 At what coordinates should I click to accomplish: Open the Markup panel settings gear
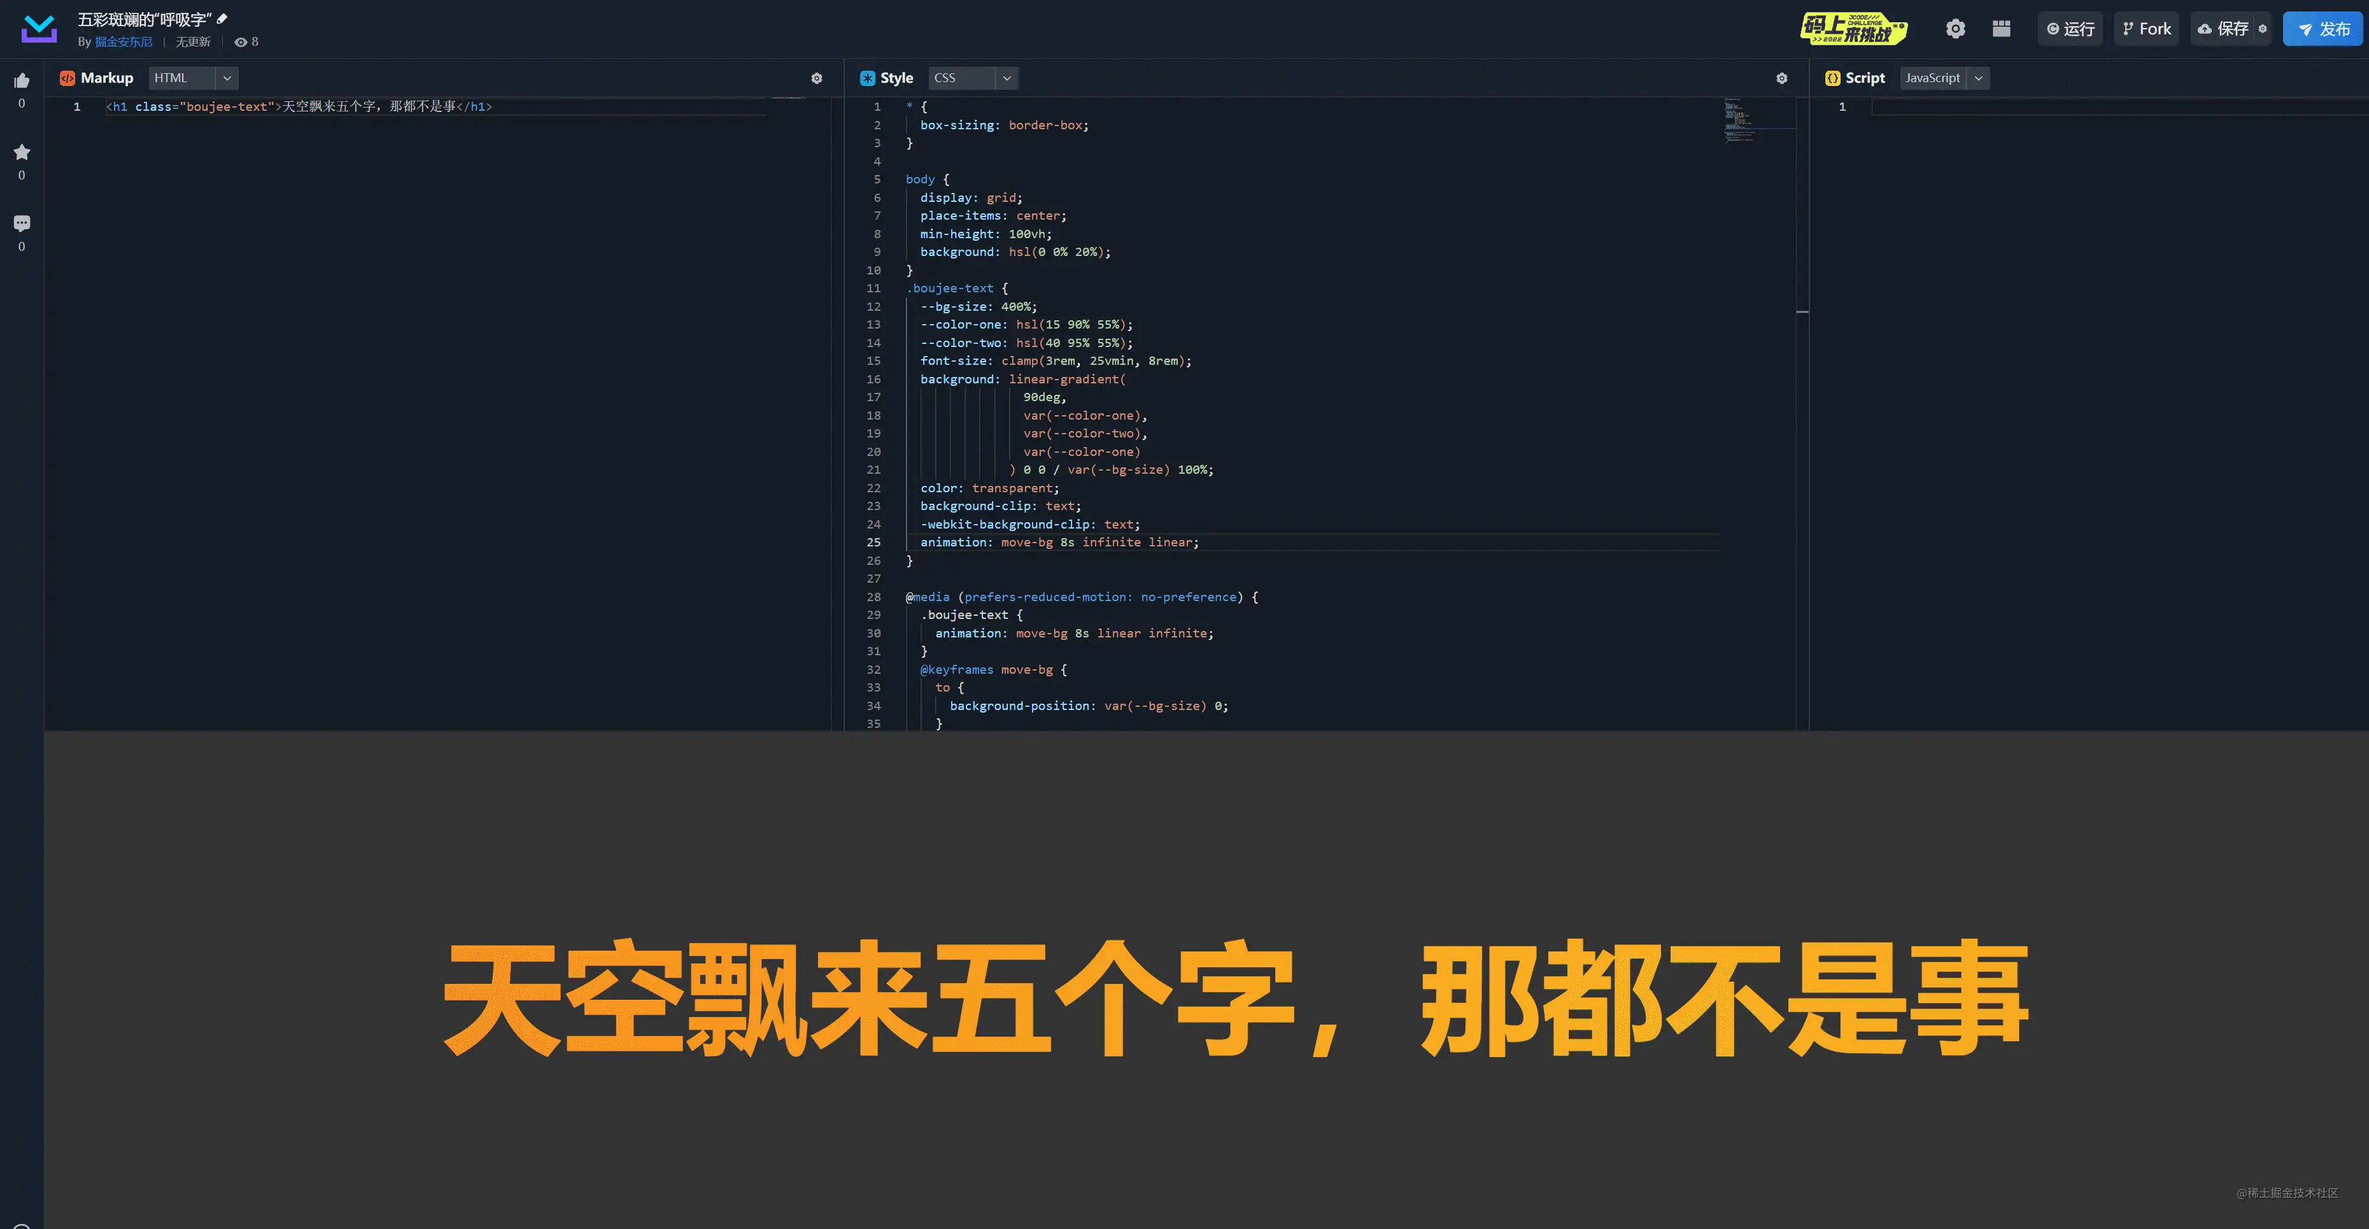[x=816, y=77]
